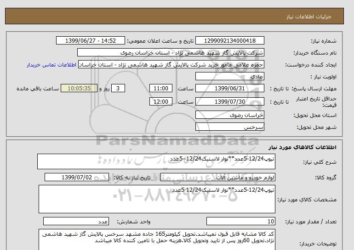
Task: Open the buyer contact information link
Action: coord(51,65)
